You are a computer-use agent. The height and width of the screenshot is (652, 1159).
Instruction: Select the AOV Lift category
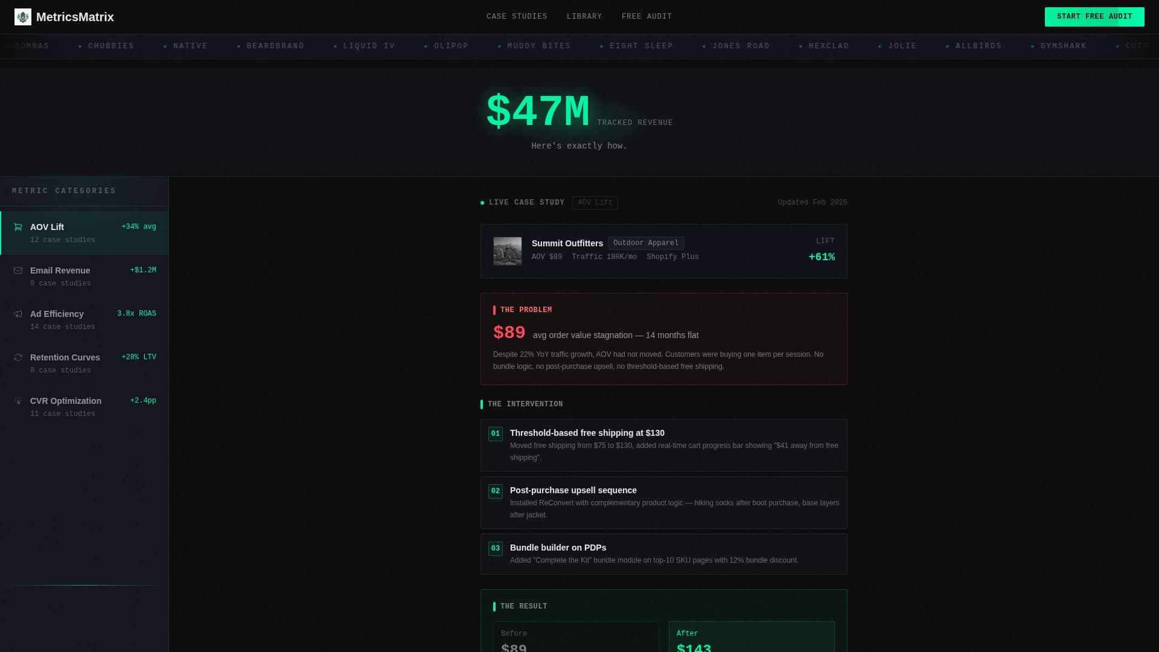(85, 233)
